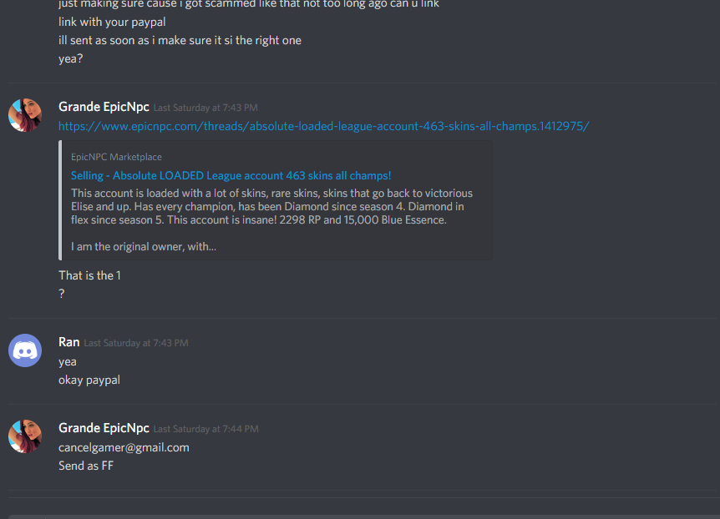Click the 'okay paypal' message
720x519 pixels.
click(x=89, y=380)
